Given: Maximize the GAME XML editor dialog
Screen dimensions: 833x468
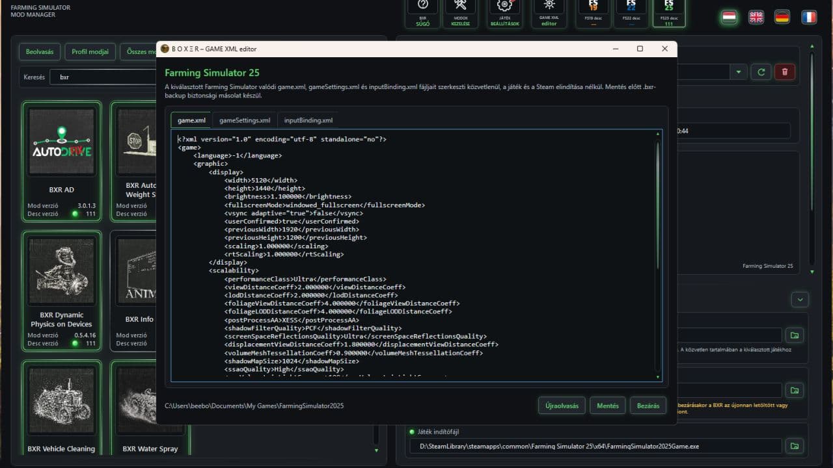Looking at the screenshot, I should pos(640,49).
